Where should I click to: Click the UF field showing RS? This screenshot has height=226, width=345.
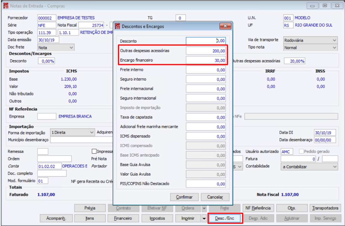288,25
